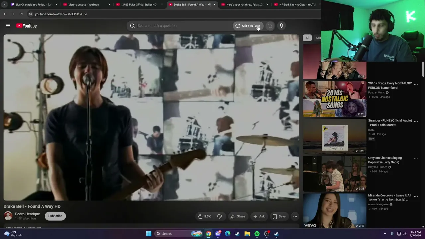Open the 2010s Songs Every NOSTALGIC PERSON title

tap(390, 85)
